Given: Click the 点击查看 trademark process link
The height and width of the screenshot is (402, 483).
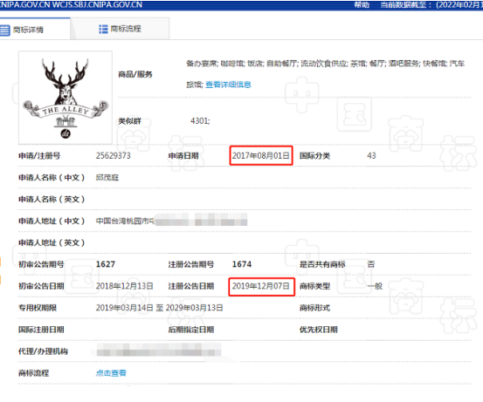Looking at the screenshot, I should [111, 373].
